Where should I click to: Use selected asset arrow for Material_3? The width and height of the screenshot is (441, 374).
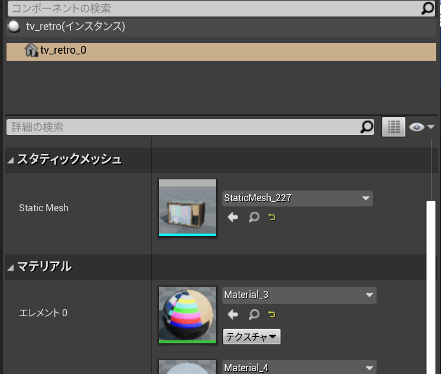[x=233, y=314]
